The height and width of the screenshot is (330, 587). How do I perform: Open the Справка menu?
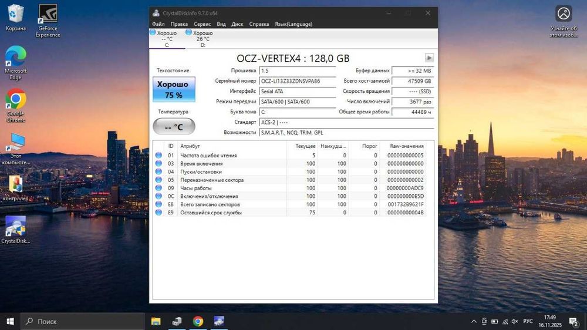259,24
